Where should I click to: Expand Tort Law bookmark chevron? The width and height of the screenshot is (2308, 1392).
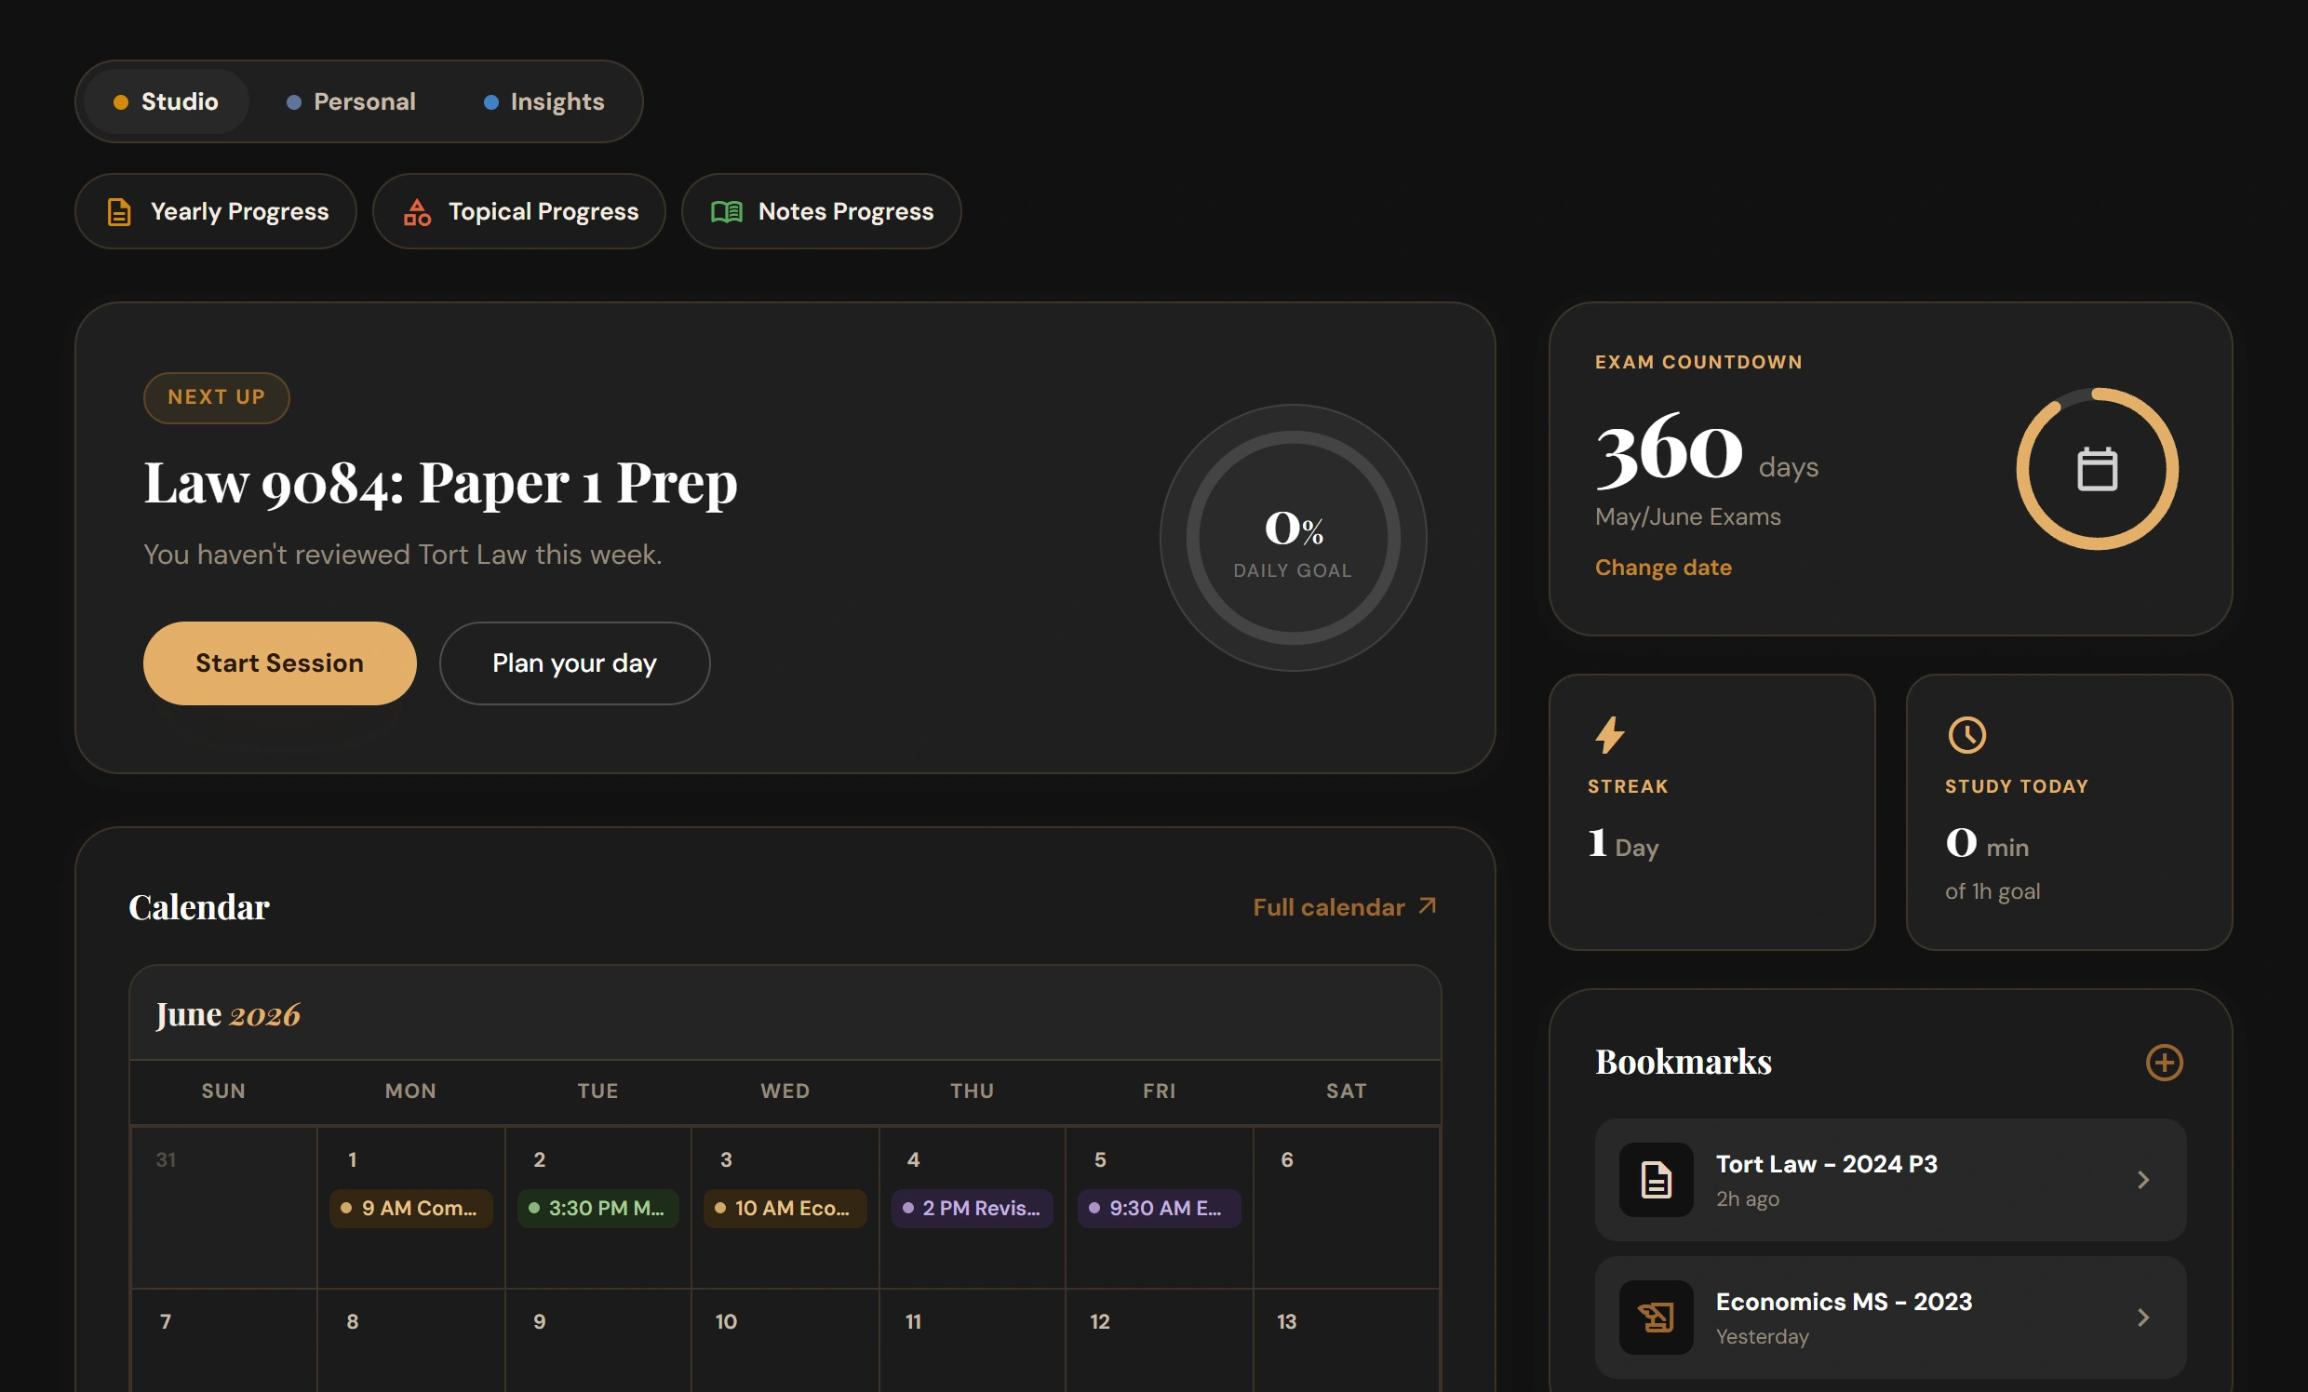click(2142, 1179)
